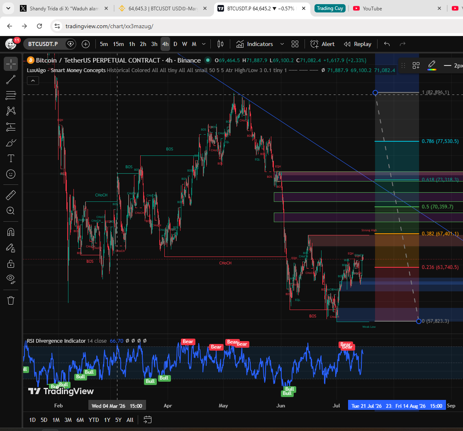
Task: Toggle magnet mode
Action: coord(11,232)
